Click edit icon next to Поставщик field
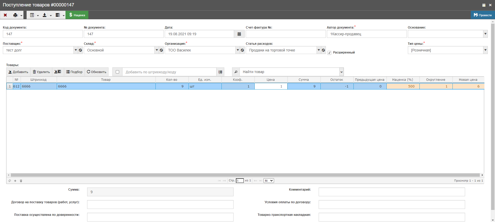The image size is (495, 222). [80, 50]
